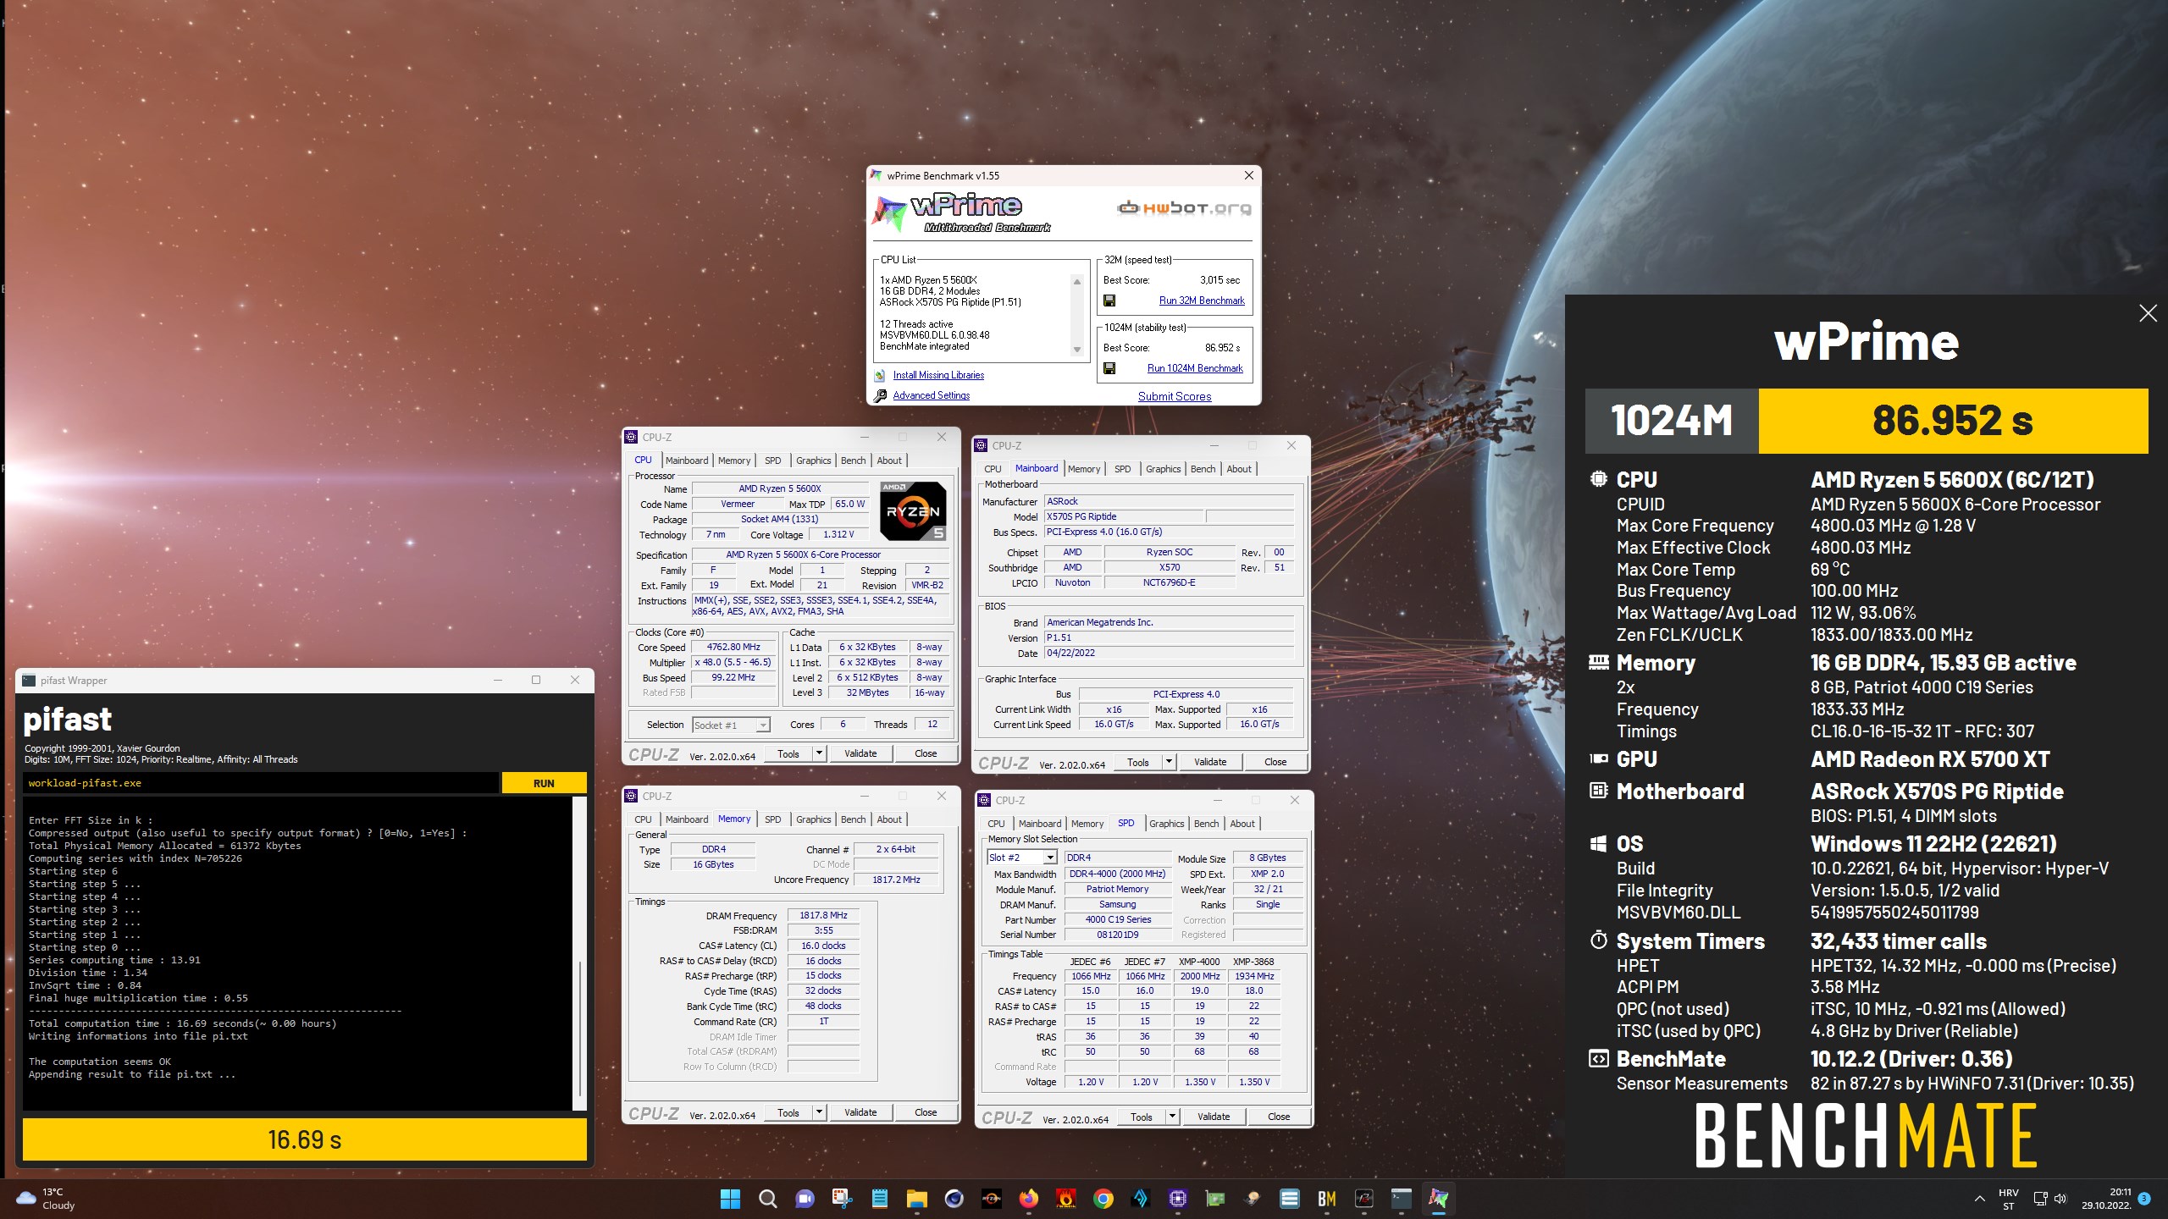This screenshot has width=2168, height=1219.
Task: Click the workload-pifast.exe command field
Action: pyautogui.click(x=261, y=783)
